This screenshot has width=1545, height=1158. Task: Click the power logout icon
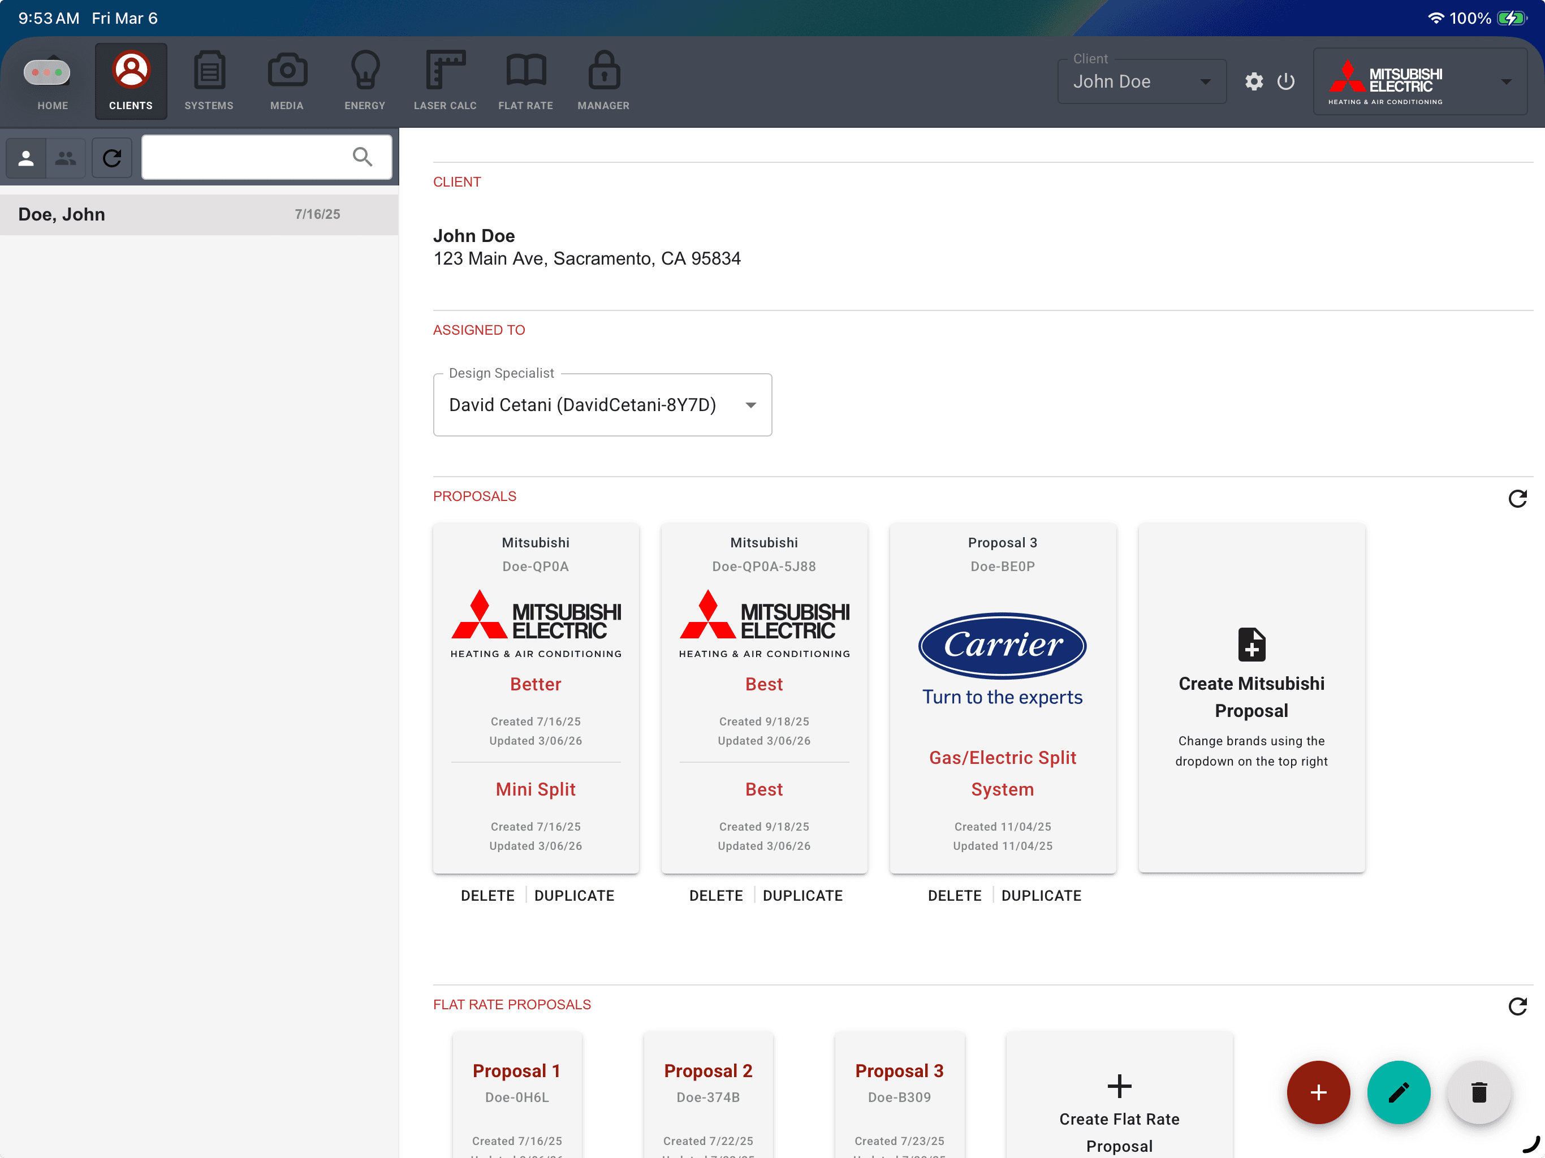click(1285, 82)
